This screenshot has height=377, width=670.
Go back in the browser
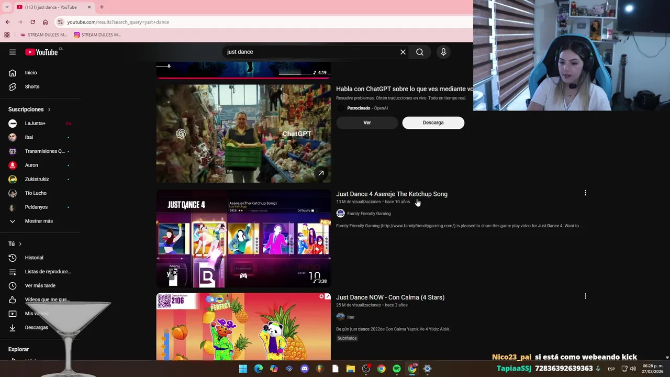[7, 22]
